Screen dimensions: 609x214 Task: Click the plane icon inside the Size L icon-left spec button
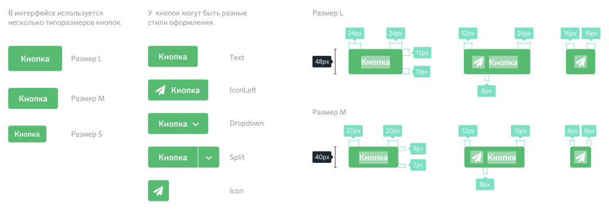[479, 62]
